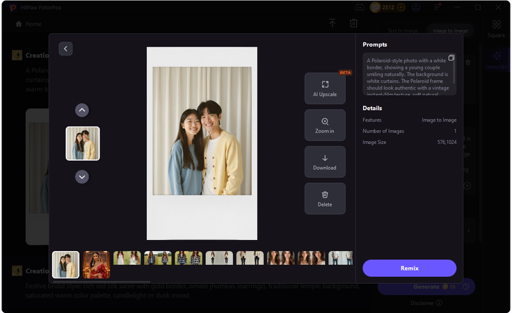Switch to Image to Image tab

click(450, 31)
